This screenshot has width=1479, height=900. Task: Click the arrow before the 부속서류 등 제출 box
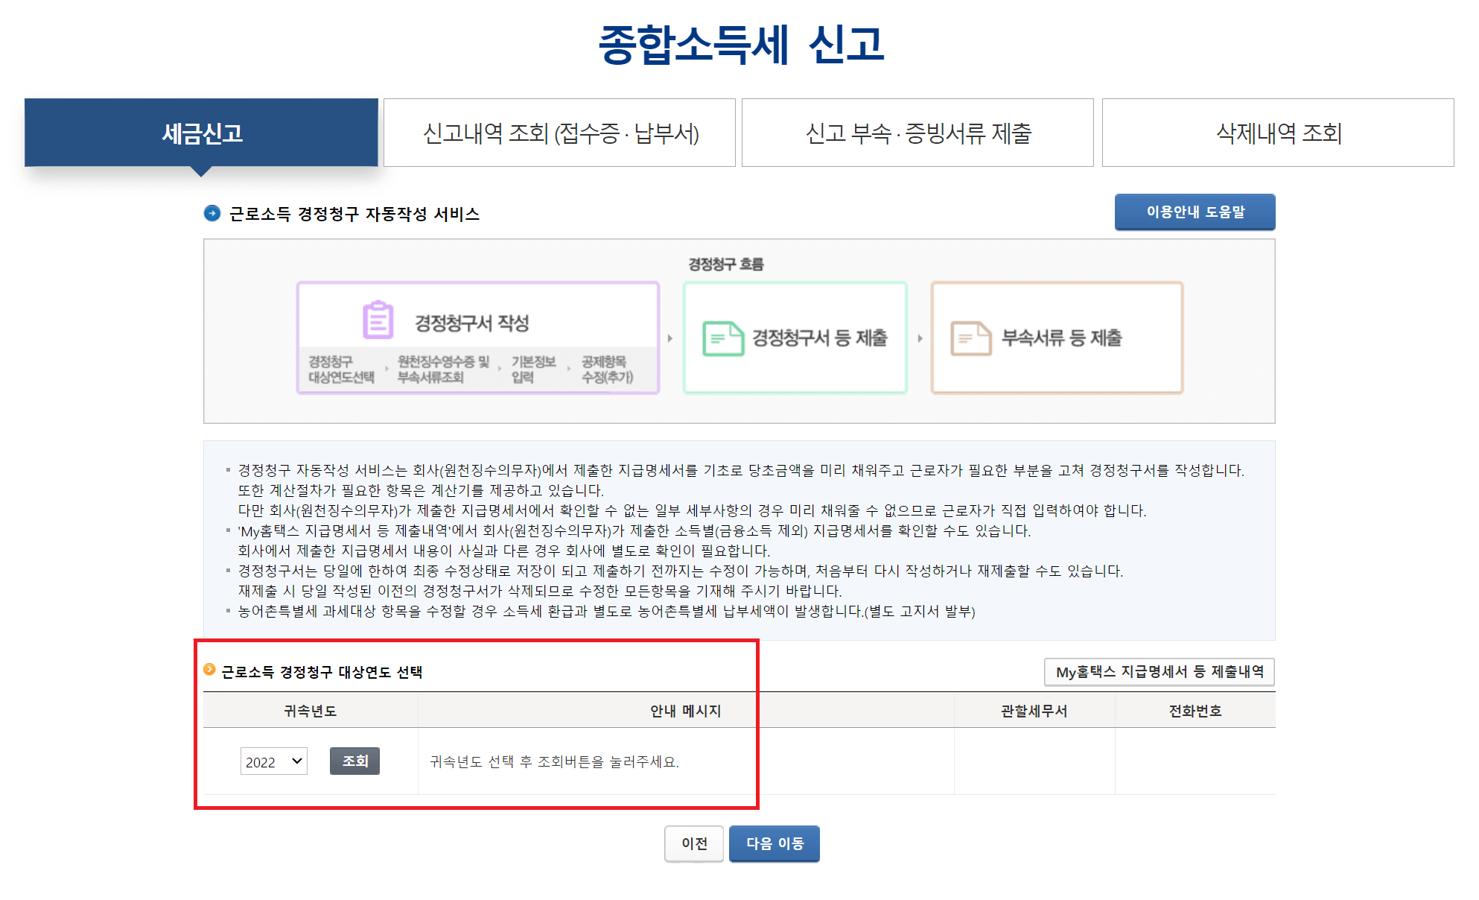(920, 338)
